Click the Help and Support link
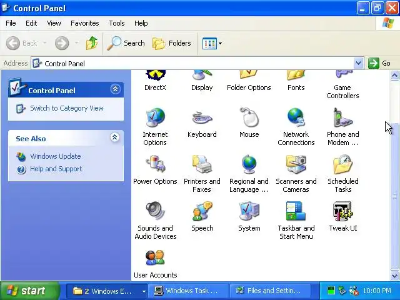This screenshot has height=300, width=400. (x=56, y=169)
